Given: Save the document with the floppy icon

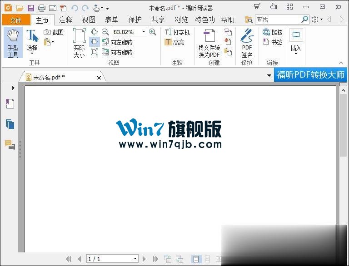Looking at the screenshot, I should point(31,8).
